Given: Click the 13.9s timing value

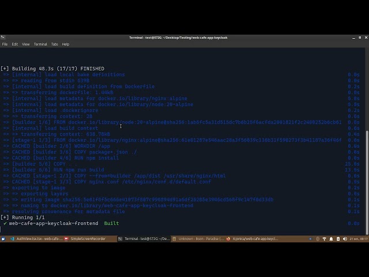Looking at the screenshot, I should 352,170.
